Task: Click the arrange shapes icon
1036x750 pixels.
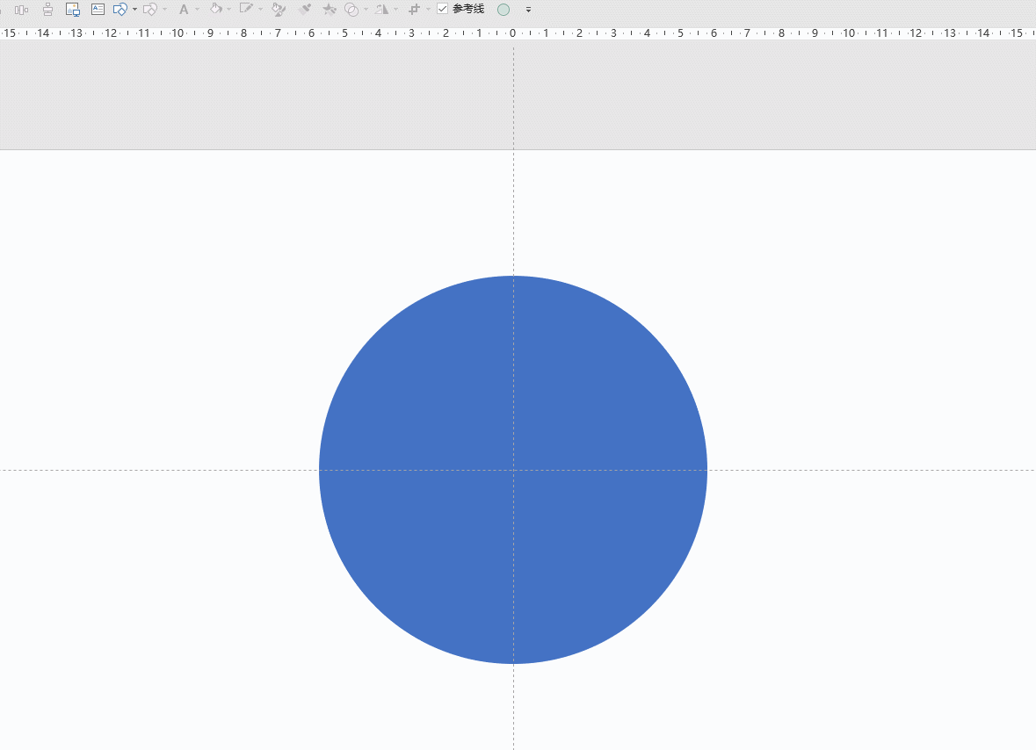Action: click(x=150, y=10)
